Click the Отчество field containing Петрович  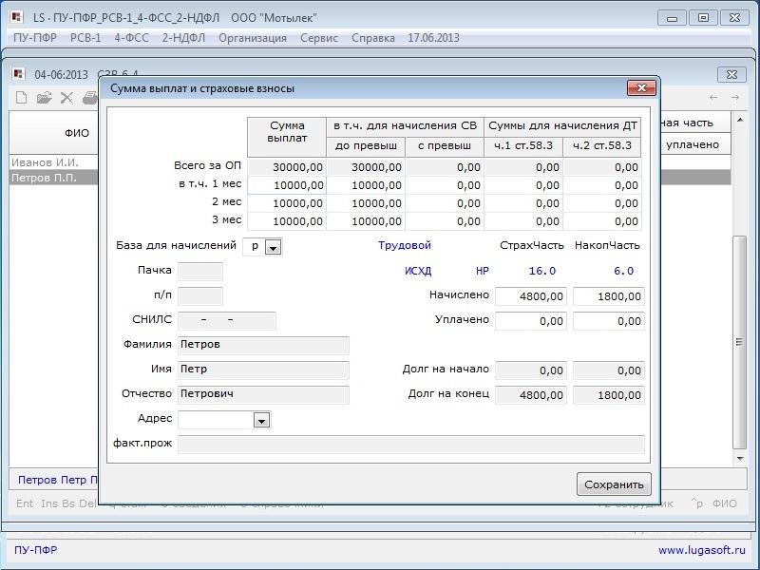(263, 394)
